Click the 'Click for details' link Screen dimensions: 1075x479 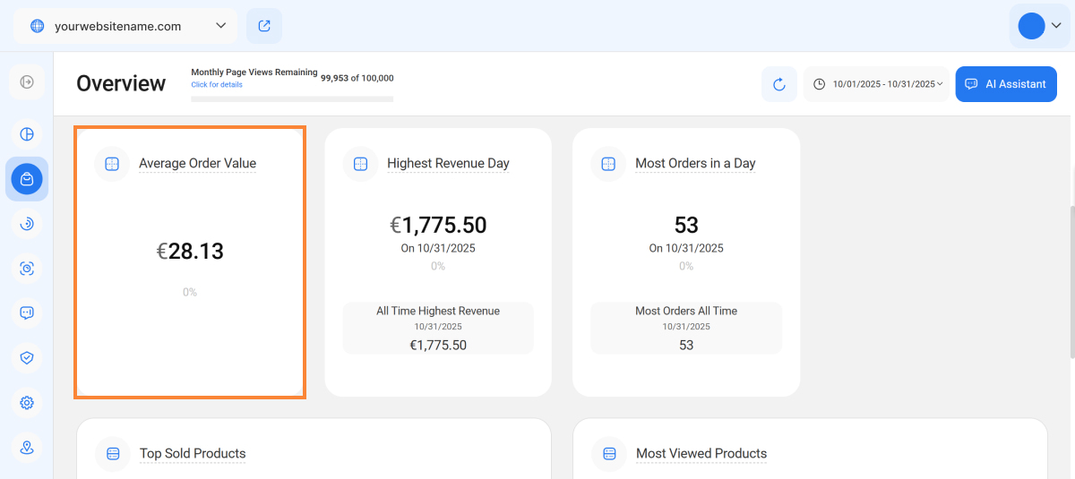click(x=216, y=85)
